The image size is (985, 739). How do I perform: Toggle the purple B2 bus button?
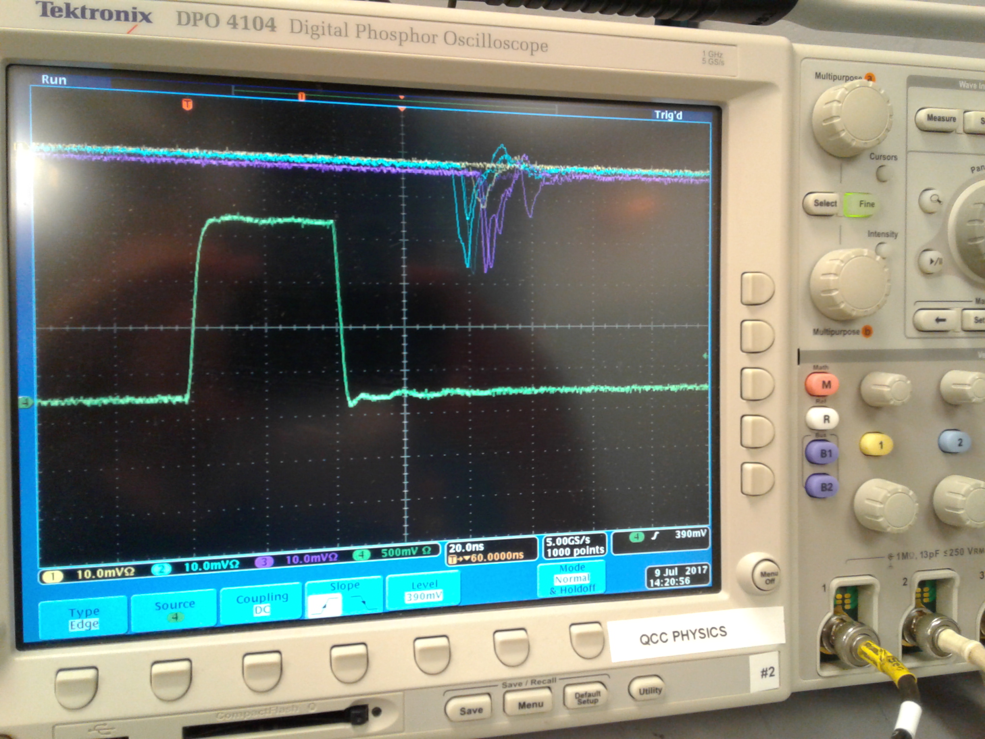[x=823, y=486]
